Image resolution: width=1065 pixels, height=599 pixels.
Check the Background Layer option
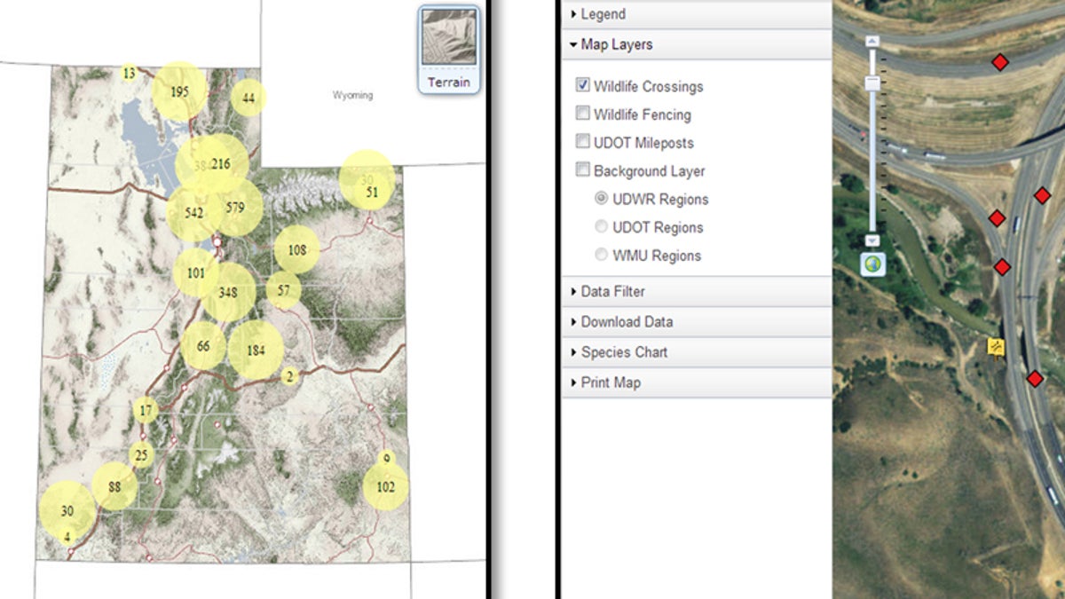(x=583, y=170)
